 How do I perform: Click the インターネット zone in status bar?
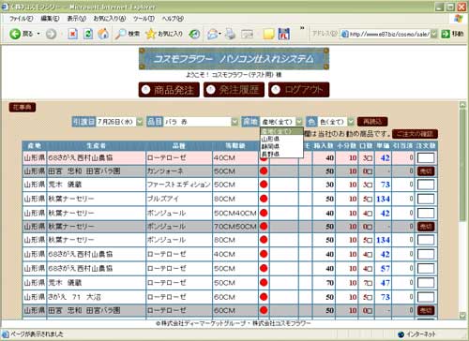(416, 334)
